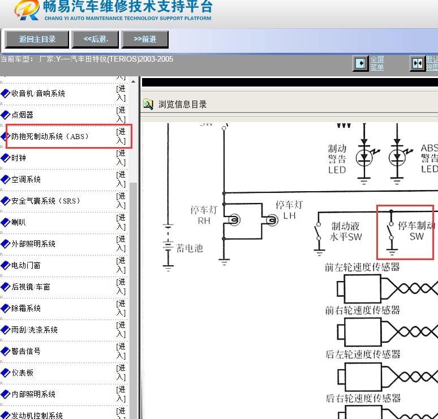Click the book icon beside 点烟器
This screenshot has height=419, width=438.
(x=5, y=115)
